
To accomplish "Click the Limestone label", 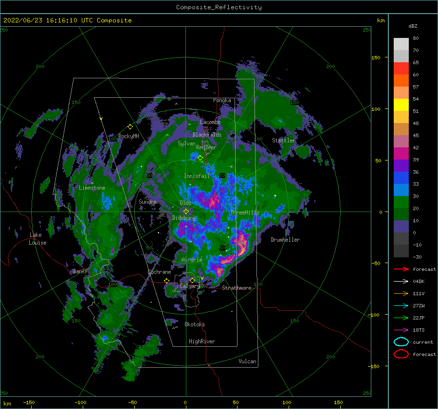I will coord(92,188).
